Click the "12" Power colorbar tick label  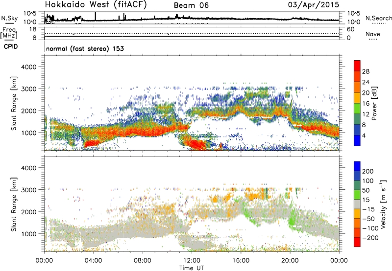pyautogui.click(x=366, y=114)
